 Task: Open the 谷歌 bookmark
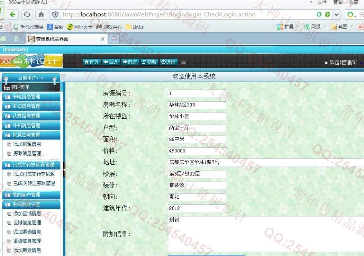[55, 27]
